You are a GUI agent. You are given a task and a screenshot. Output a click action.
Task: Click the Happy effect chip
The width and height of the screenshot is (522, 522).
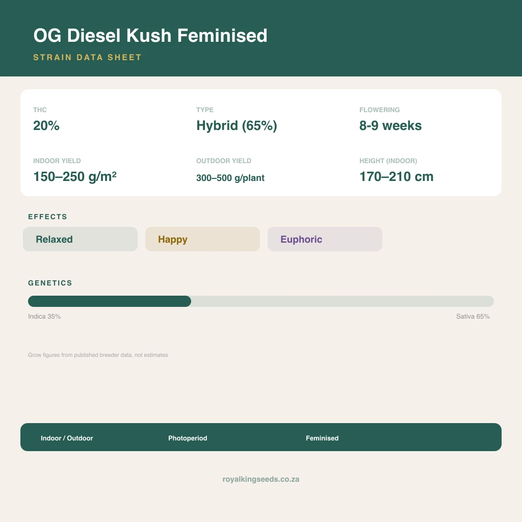202,239
